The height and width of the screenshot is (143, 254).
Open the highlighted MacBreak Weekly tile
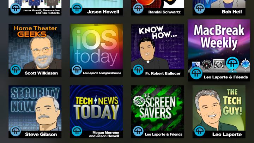tap(219, 50)
